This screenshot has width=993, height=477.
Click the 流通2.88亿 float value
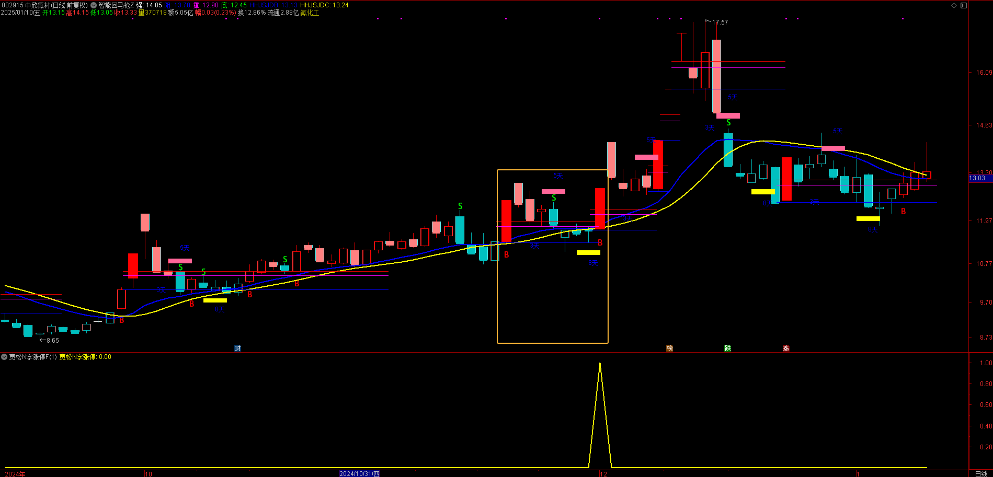coord(283,13)
